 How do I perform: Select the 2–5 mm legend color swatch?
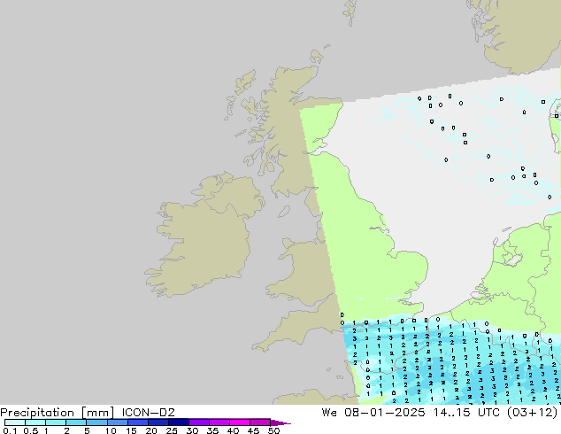(x=76, y=422)
